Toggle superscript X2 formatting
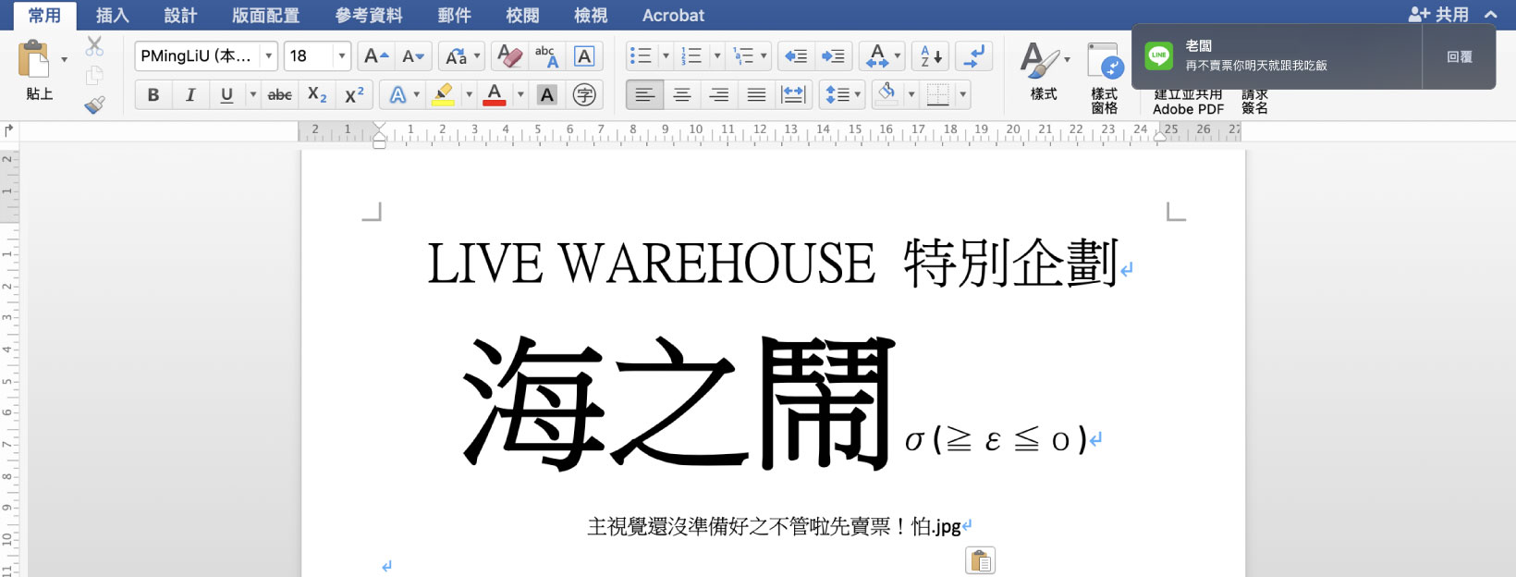 (354, 94)
